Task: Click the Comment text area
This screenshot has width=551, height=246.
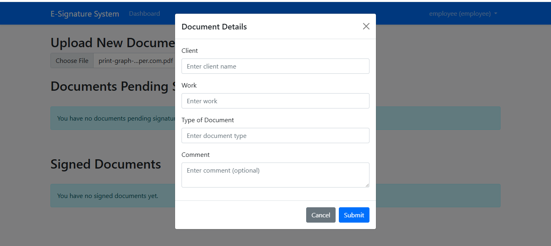Action: [x=275, y=175]
